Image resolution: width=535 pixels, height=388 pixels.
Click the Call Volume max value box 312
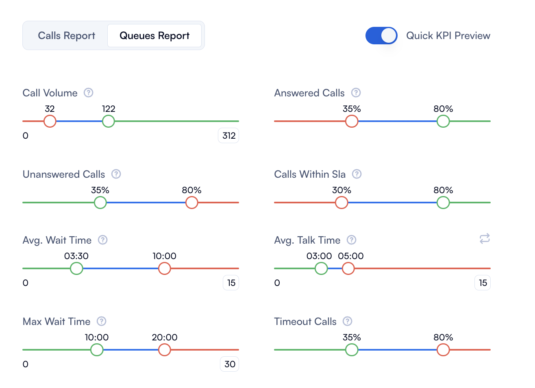229,136
